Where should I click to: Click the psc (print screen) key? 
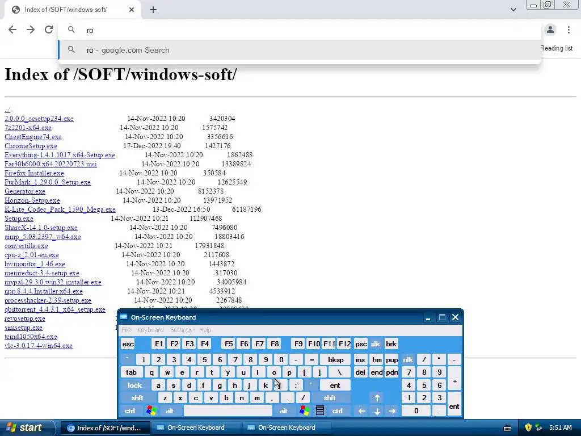pyautogui.click(x=361, y=343)
